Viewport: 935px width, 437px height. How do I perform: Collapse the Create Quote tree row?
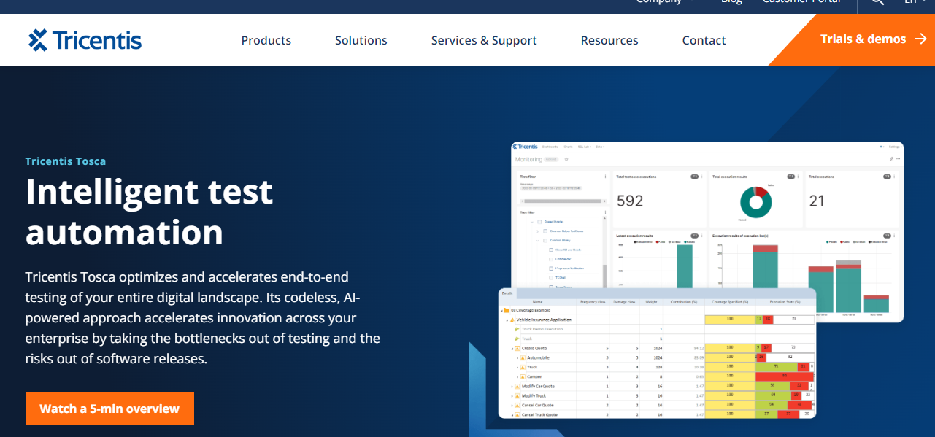click(512, 349)
